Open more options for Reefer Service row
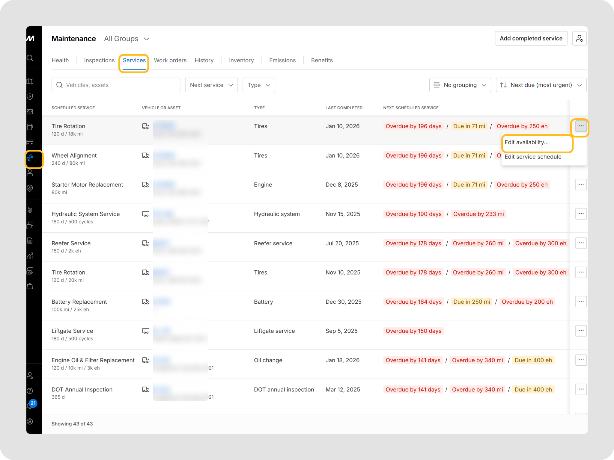 coord(581,243)
